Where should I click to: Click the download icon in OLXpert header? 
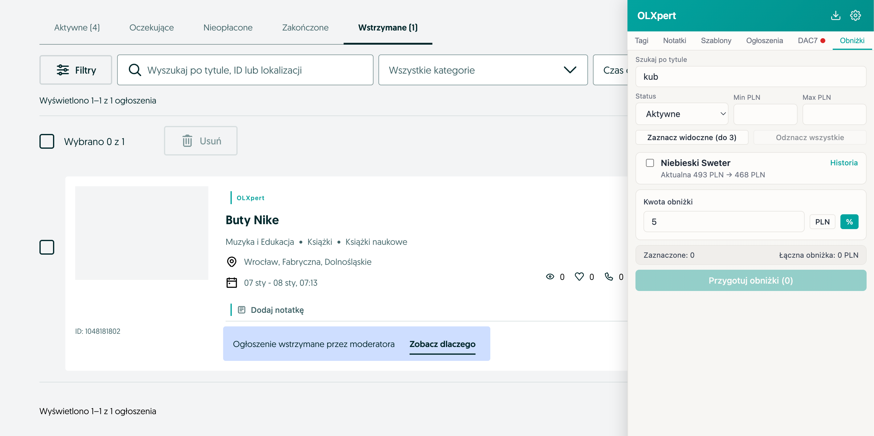[x=836, y=15]
